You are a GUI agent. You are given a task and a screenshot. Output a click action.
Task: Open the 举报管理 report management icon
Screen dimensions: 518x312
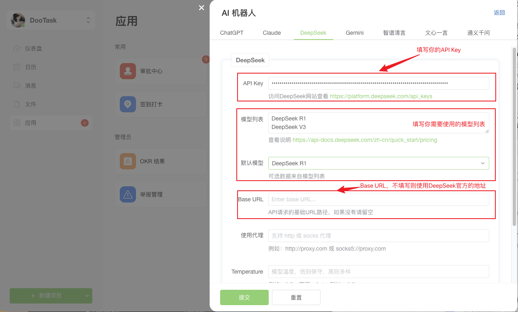pyautogui.click(x=128, y=194)
